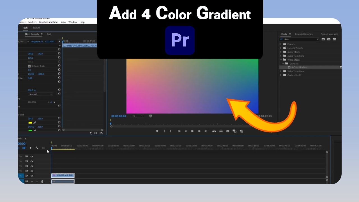The width and height of the screenshot is (359, 202).
Task: Step forward one frame in Program Monitor
Action: pyautogui.click(x=199, y=131)
